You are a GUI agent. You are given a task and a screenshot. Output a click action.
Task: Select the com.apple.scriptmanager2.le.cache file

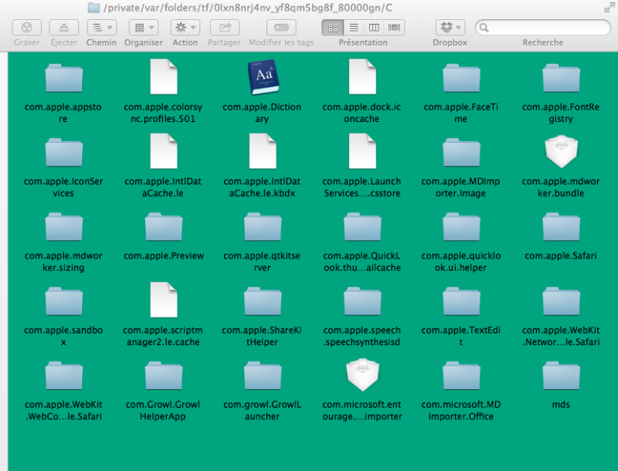[x=164, y=300]
